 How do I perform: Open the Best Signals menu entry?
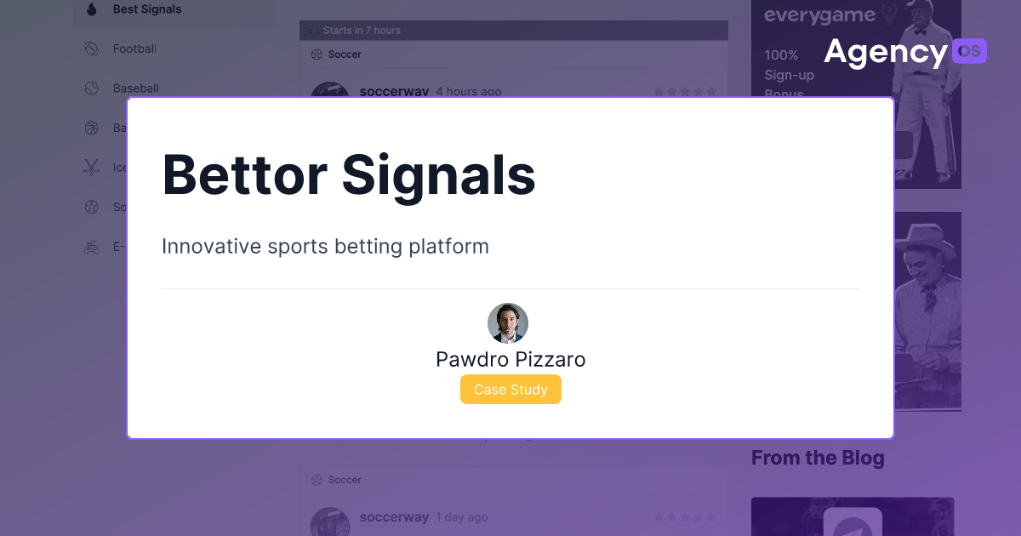pos(145,9)
